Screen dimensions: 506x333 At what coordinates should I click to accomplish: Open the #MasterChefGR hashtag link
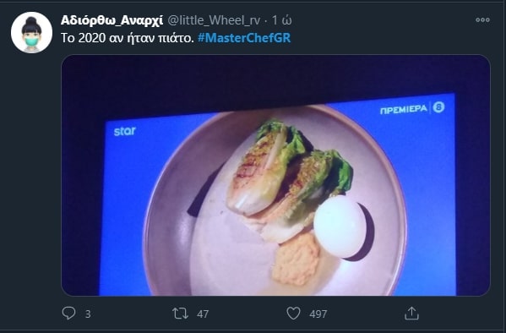pos(244,38)
